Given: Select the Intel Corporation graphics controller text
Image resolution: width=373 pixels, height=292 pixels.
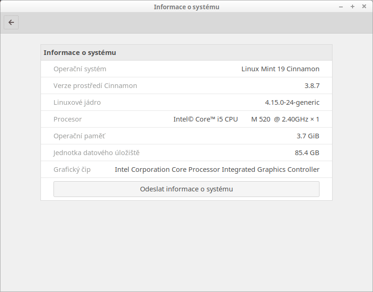Looking at the screenshot, I should pos(217,170).
